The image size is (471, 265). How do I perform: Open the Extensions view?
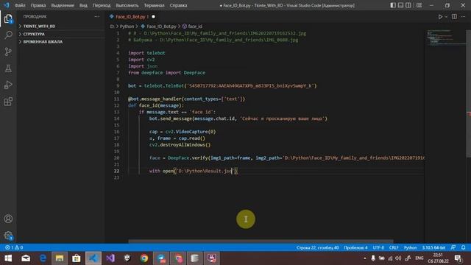click(8, 102)
